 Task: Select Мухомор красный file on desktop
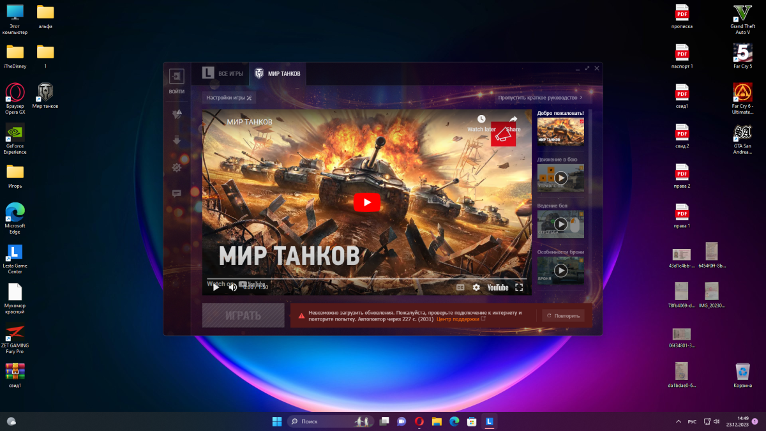[x=15, y=299]
